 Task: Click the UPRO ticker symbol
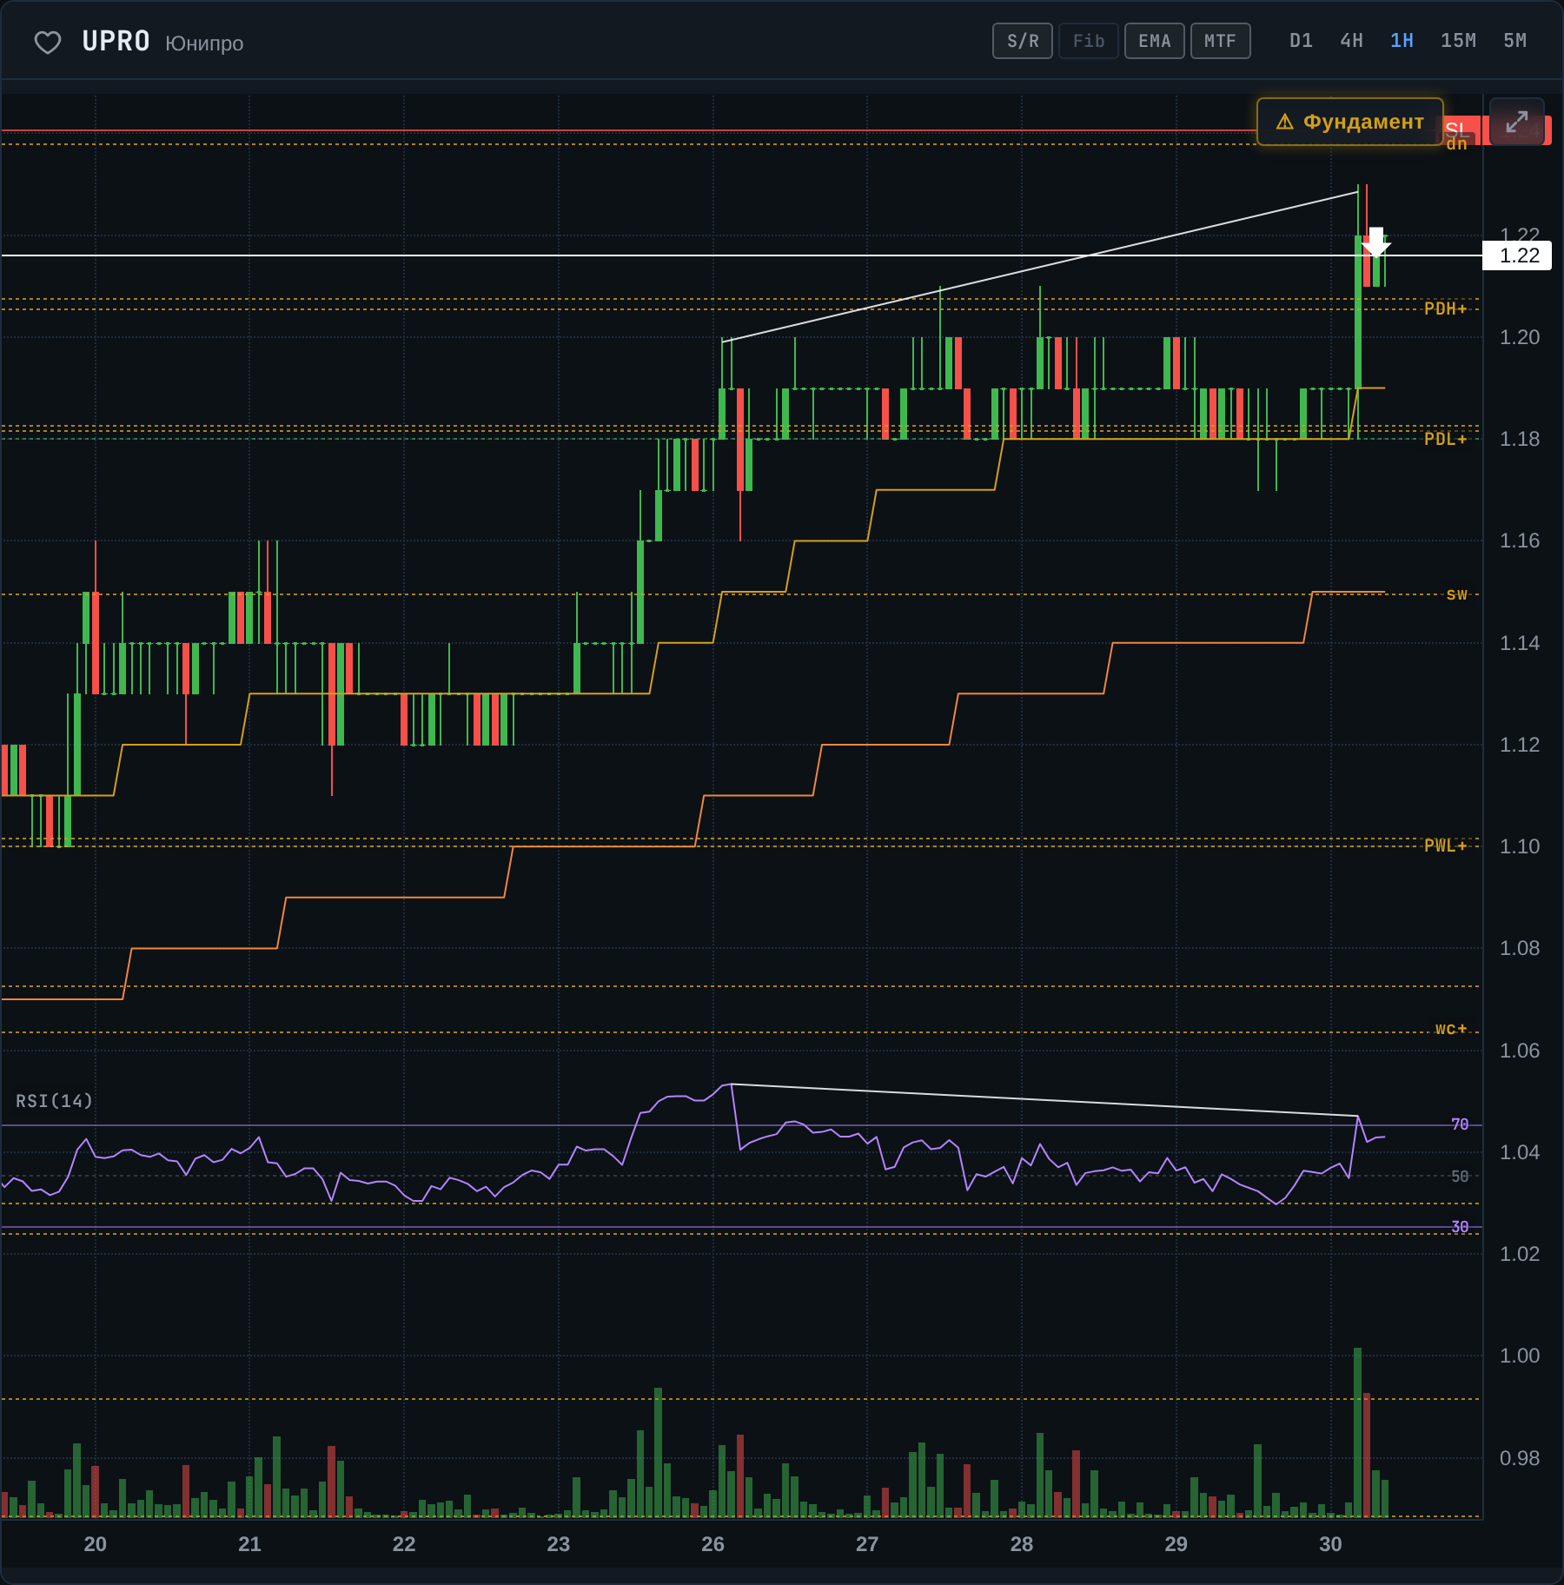tap(116, 42)
